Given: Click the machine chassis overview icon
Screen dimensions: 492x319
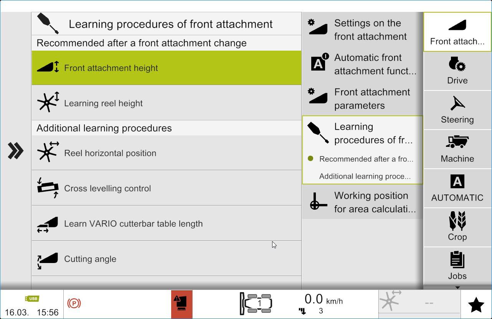Looking at the screenshot, I should (x=256, y=304).
